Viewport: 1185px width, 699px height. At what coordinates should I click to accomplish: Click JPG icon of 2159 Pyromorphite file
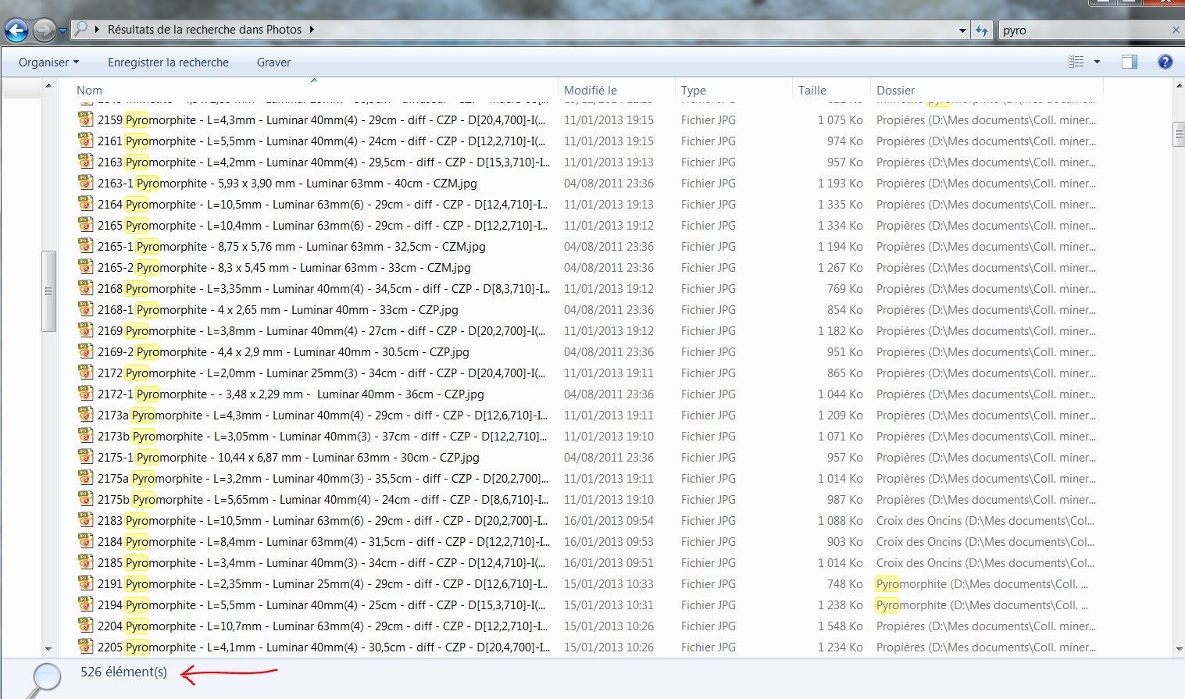tap(86, 119)
